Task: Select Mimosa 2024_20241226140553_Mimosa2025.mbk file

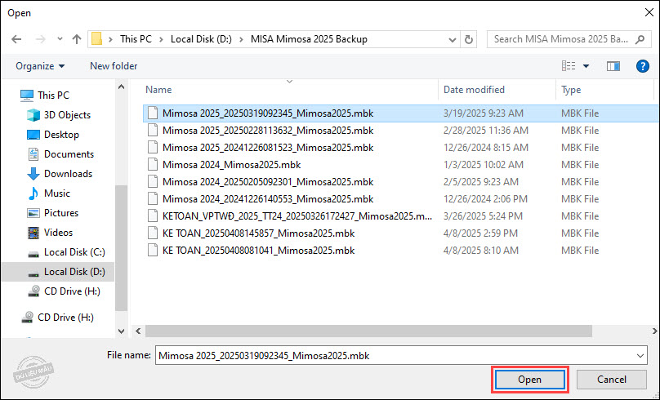Action: 268,199
